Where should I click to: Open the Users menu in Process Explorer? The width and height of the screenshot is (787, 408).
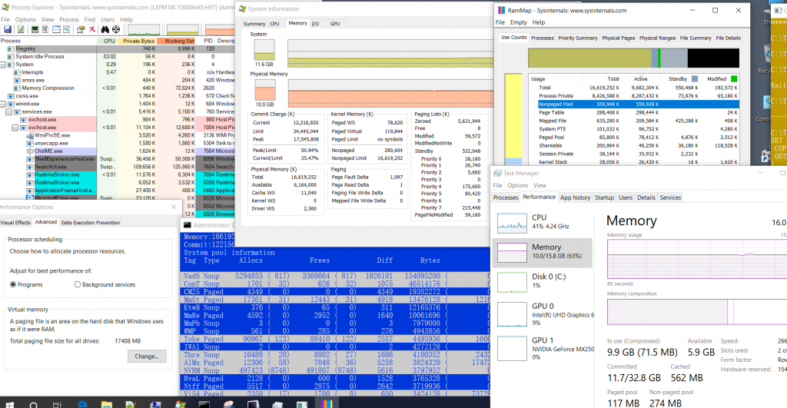point(108,19)
